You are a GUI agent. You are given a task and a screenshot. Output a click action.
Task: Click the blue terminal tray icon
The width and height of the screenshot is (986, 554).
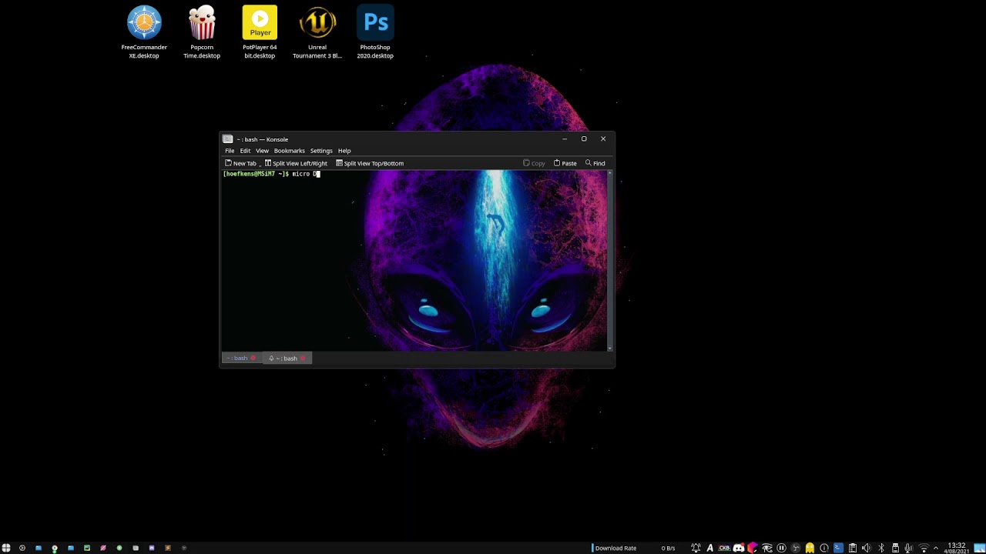[838, 548]
